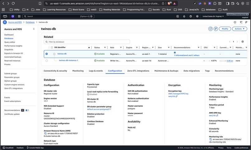The height and width of the screenshot is (150, 251).
Task: Open the info panel icon near the breadcrumbs
Action: coord(235,22)
